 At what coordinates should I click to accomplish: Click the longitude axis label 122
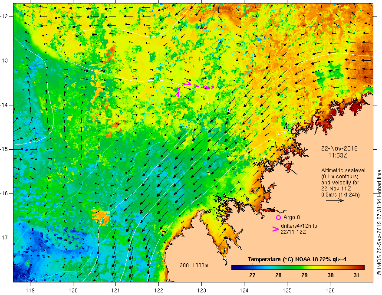[x=158, y=290]
